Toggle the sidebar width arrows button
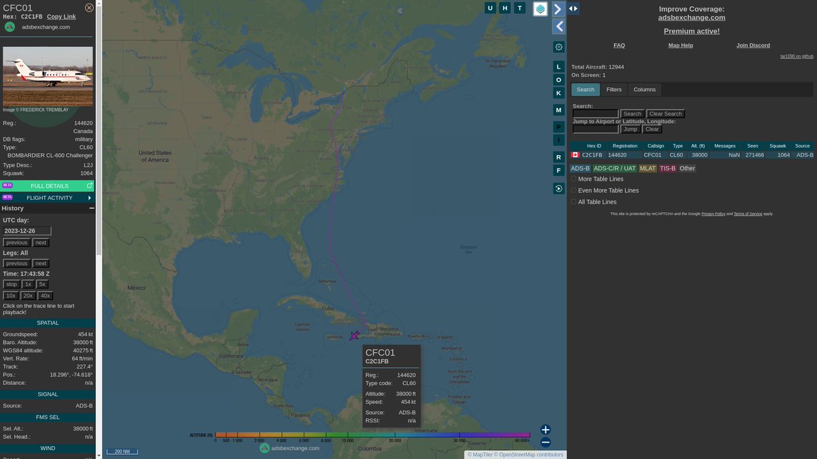The image size is (817, 459). [573, 9]
